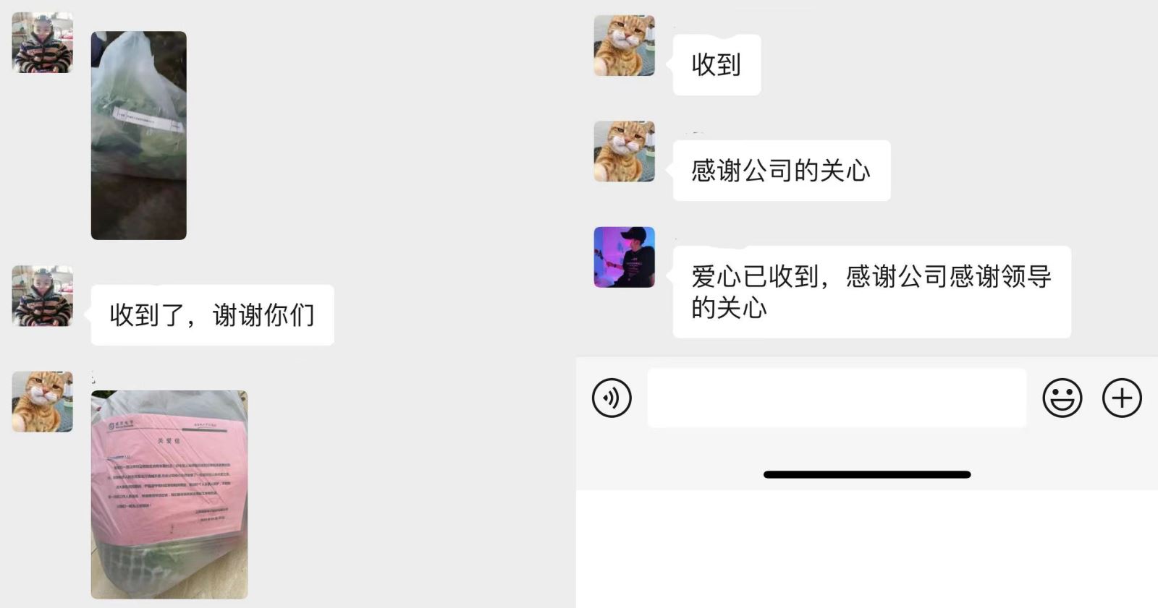Tap the child avatar beside vegetable photo
The image size is (1158, 608).
[42, 43]
